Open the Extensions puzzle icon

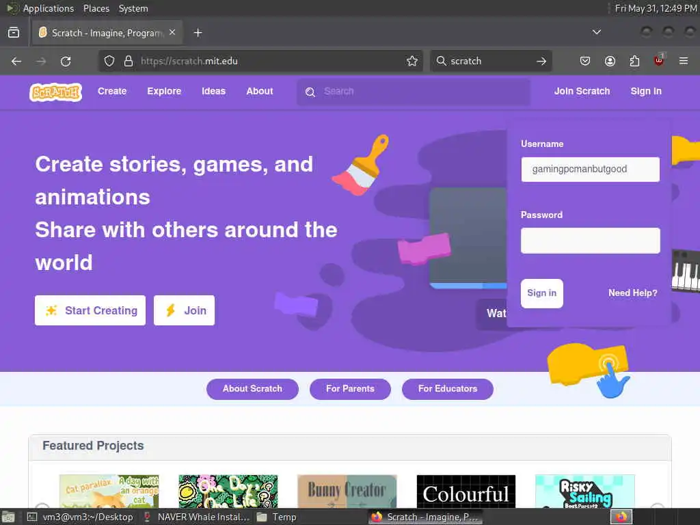[x=634, y=61]
